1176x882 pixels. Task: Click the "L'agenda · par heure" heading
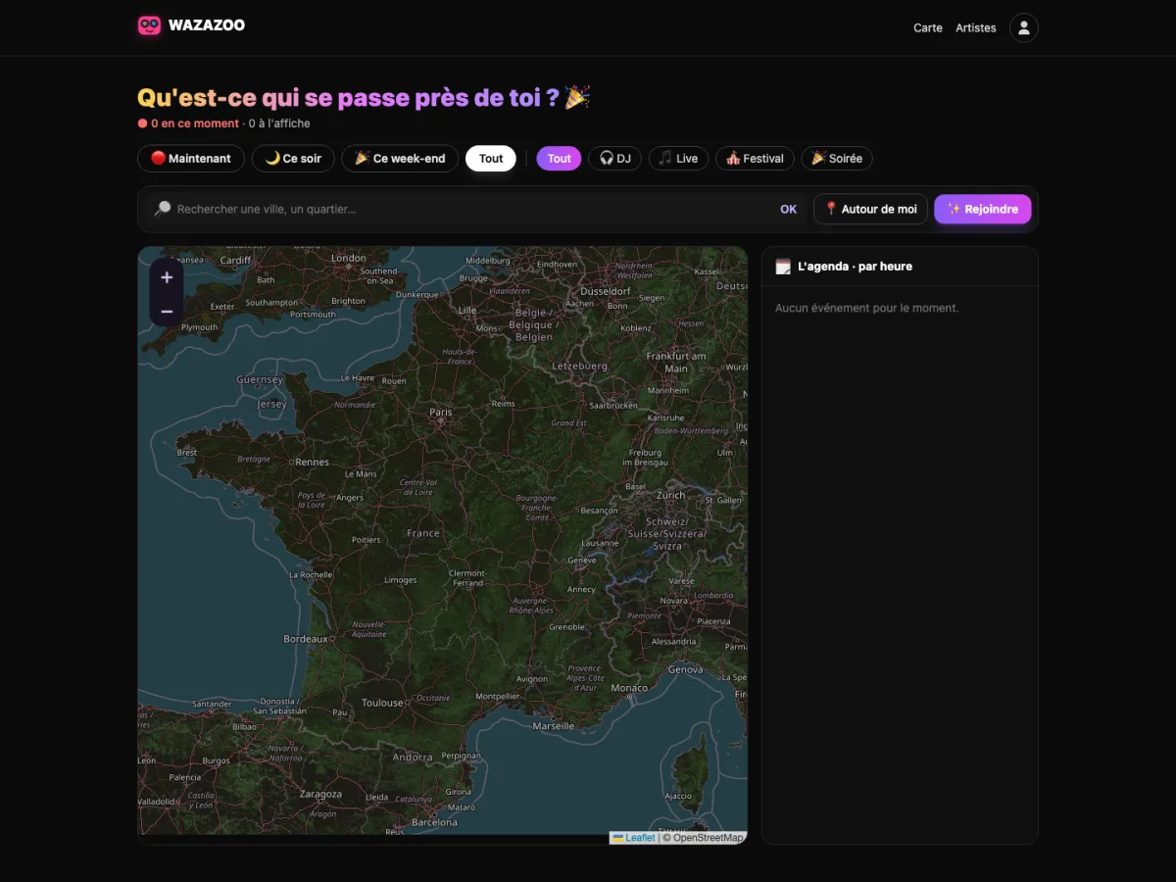pyautogui.click(x=856, y=267)
